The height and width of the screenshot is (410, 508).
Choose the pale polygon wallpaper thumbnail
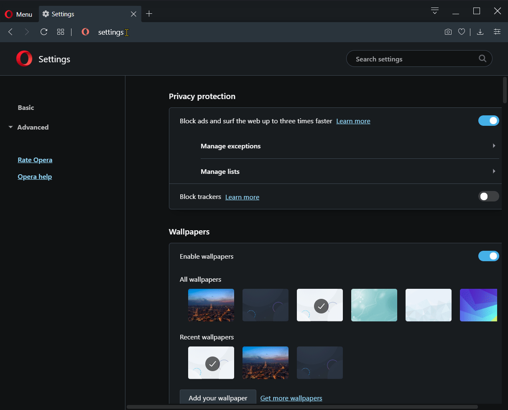tap(429, 305)
